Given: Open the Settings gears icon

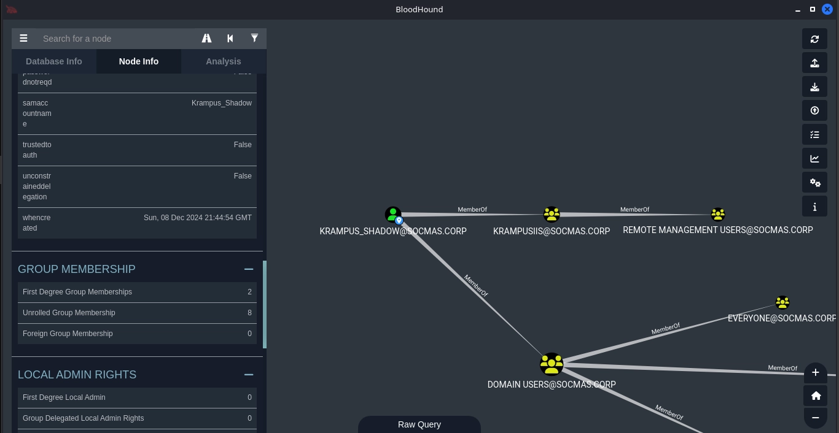Looking at the screenshot, I should (814, 182).
